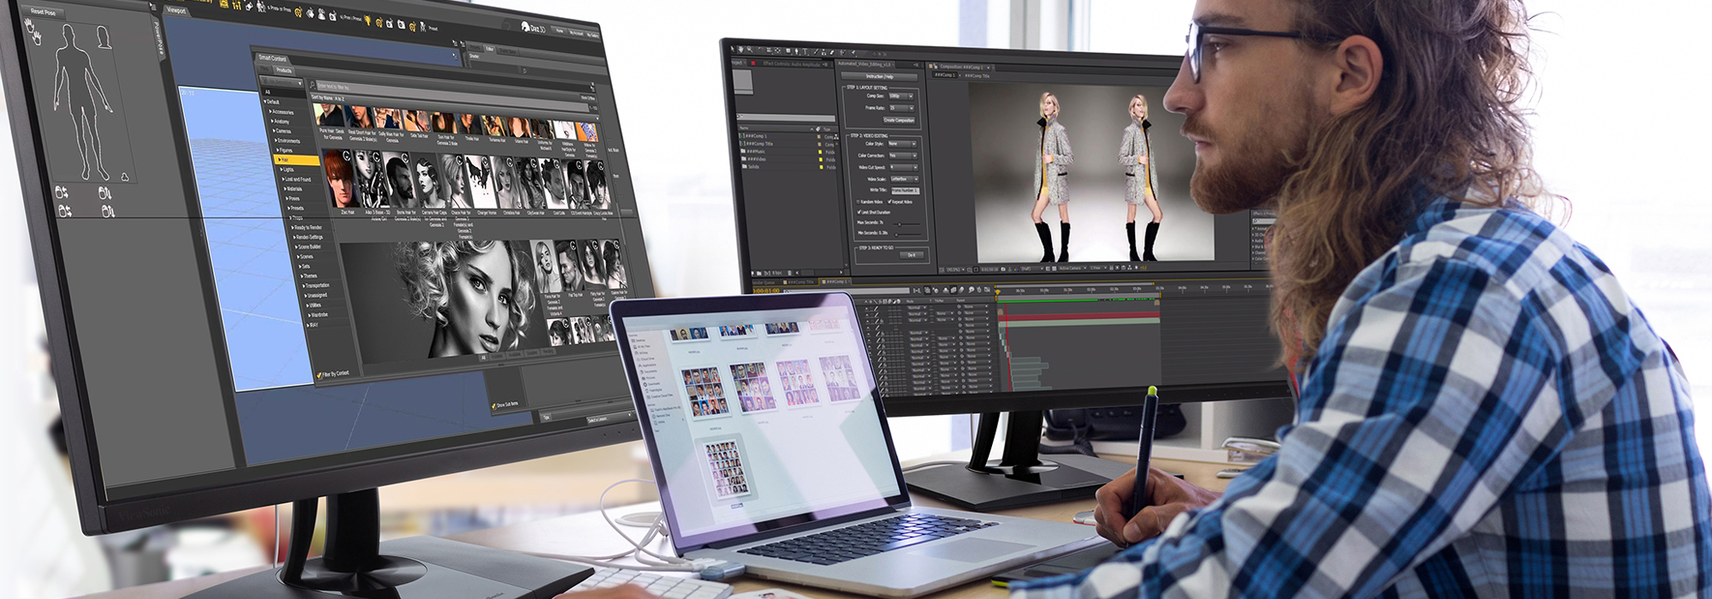Click the Reset Pose button in Daz Studio
This screenshot has width=1712, height=599.
tap(43, 12)
